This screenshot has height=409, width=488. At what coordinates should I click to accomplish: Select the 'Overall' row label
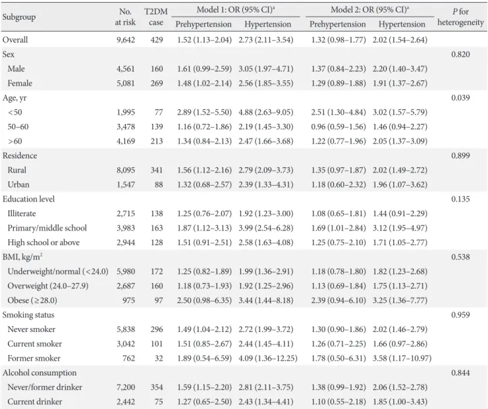tap(15, 40)
